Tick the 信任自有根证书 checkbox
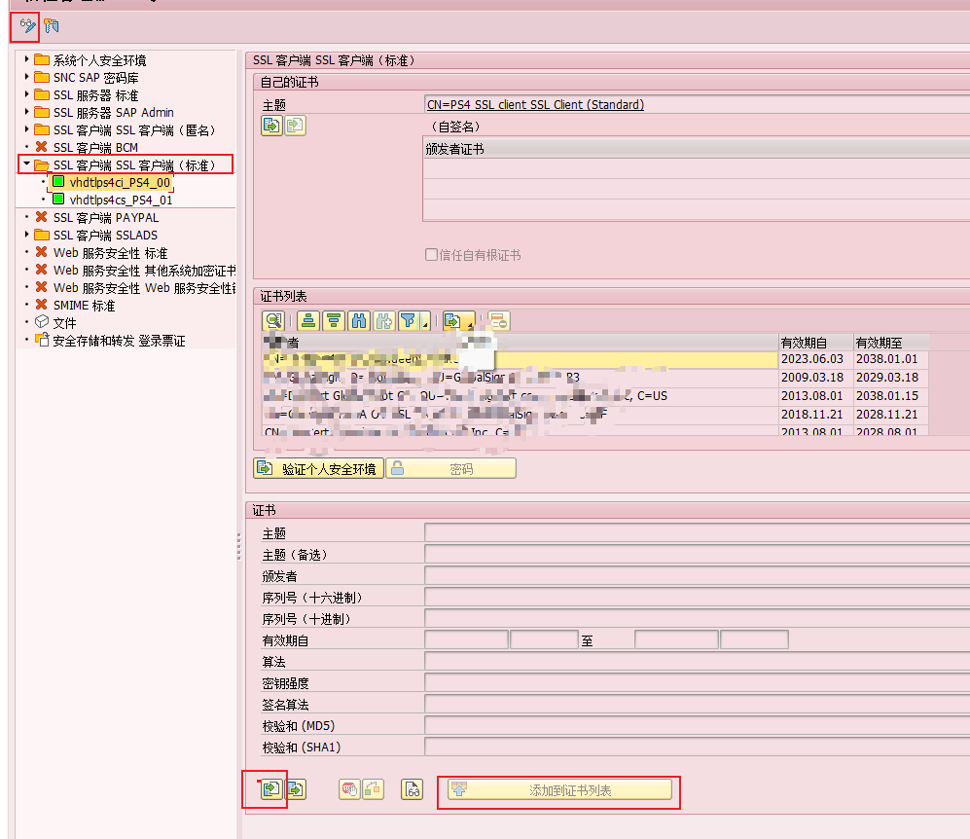The image size is (970, 839). click(431, 254)
